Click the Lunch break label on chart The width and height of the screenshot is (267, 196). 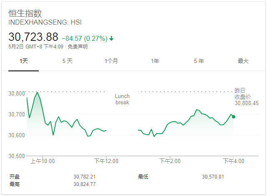pos(122,99)
